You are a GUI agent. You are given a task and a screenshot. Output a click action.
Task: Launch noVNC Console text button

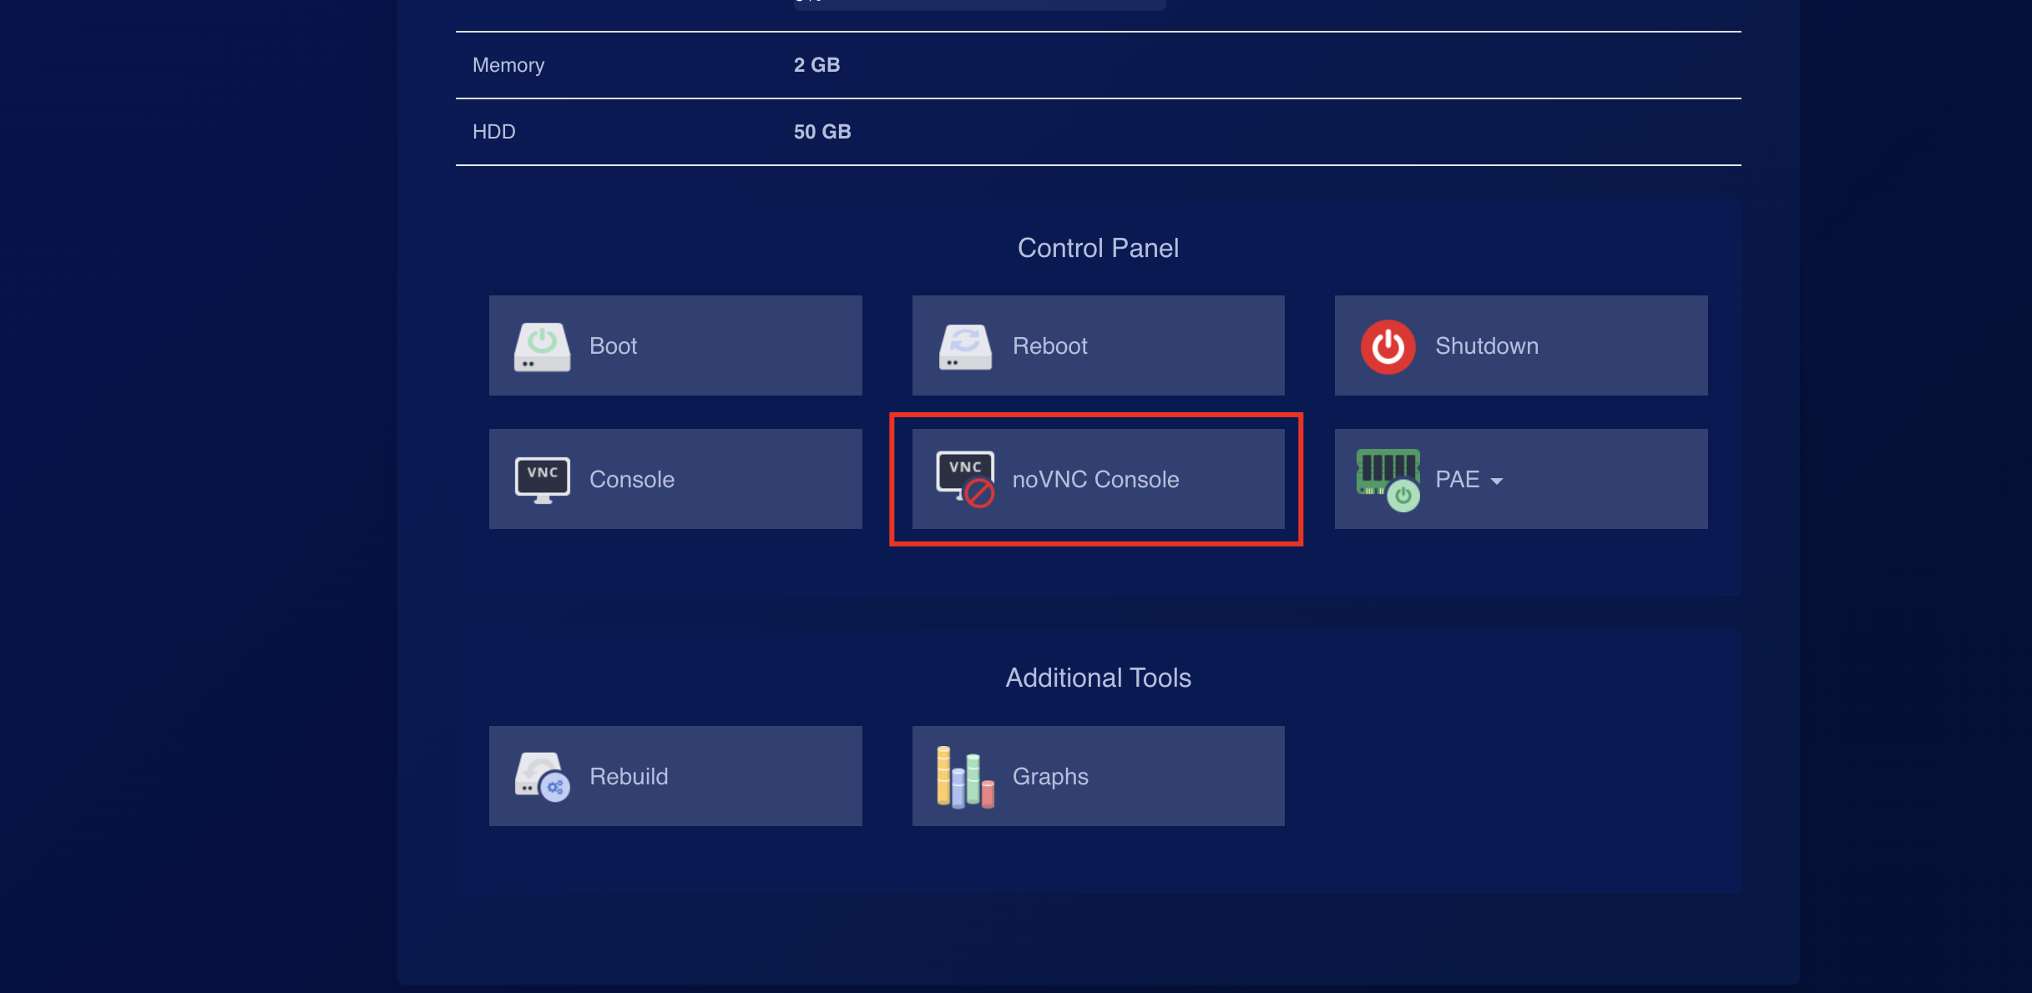[1095, 480]
